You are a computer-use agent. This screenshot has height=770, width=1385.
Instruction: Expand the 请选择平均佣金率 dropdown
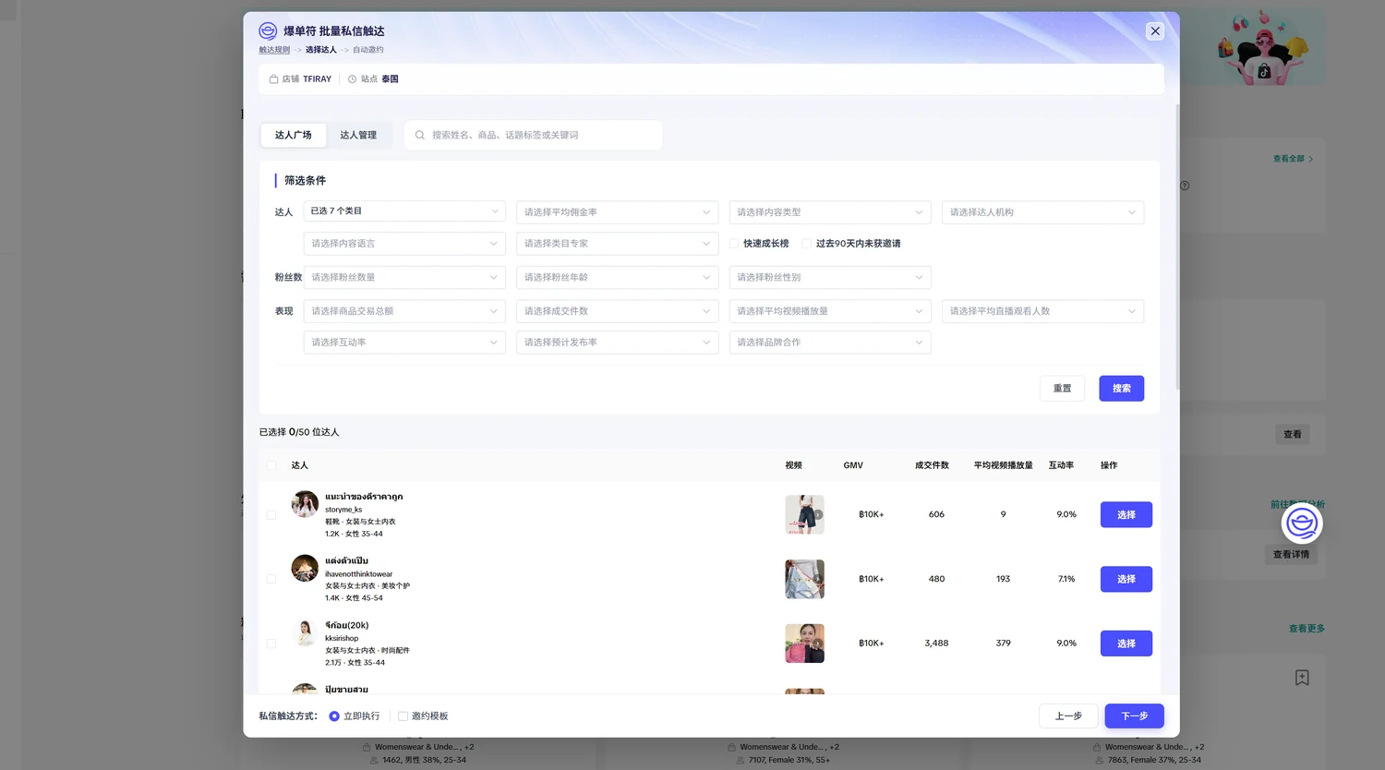click(618, 212)
